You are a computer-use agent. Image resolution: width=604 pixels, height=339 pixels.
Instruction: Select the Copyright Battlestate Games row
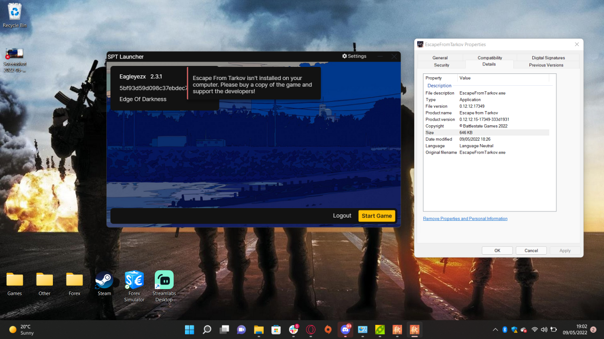pyautogui.click(x=487, y=126)
